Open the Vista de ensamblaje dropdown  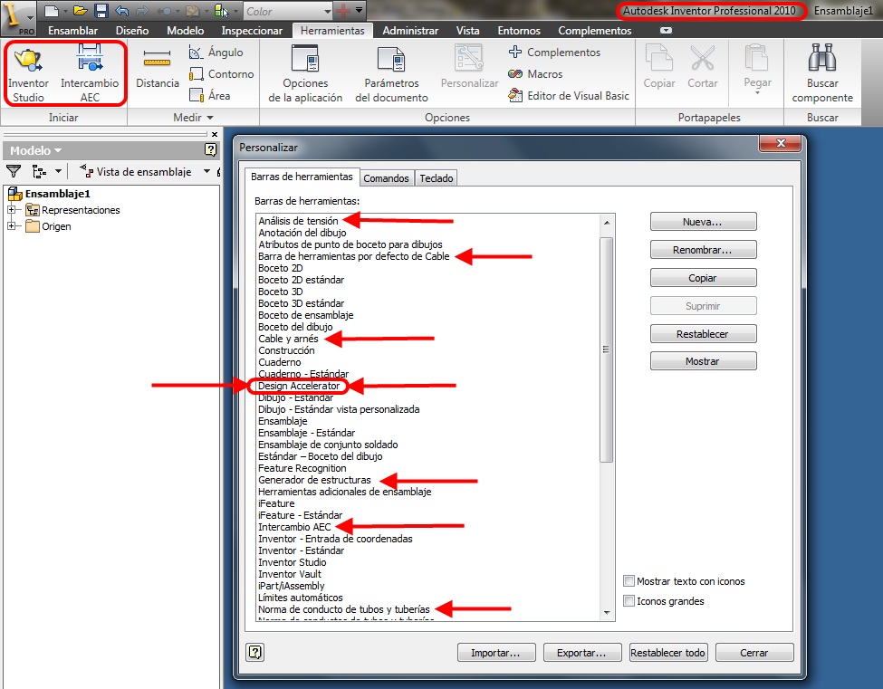pyautogui.click(x=206, y=171)
